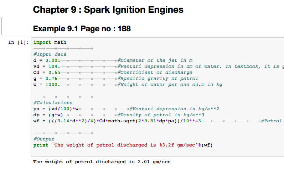Click the In [1] cell prompt

pyautogui.click(x=18, y=42)
